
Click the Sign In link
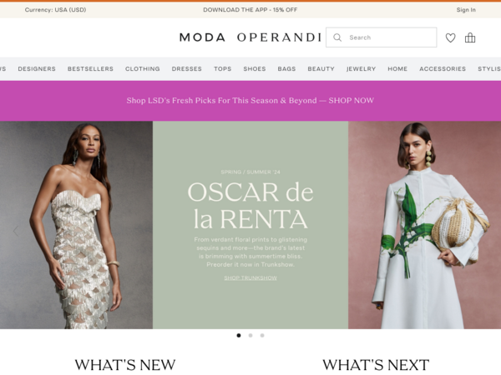(x=466, y=10)
